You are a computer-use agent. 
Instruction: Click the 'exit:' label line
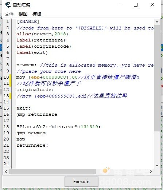tap(23, 108)
